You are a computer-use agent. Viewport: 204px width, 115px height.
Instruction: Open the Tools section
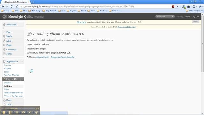[x=9, y=104]
